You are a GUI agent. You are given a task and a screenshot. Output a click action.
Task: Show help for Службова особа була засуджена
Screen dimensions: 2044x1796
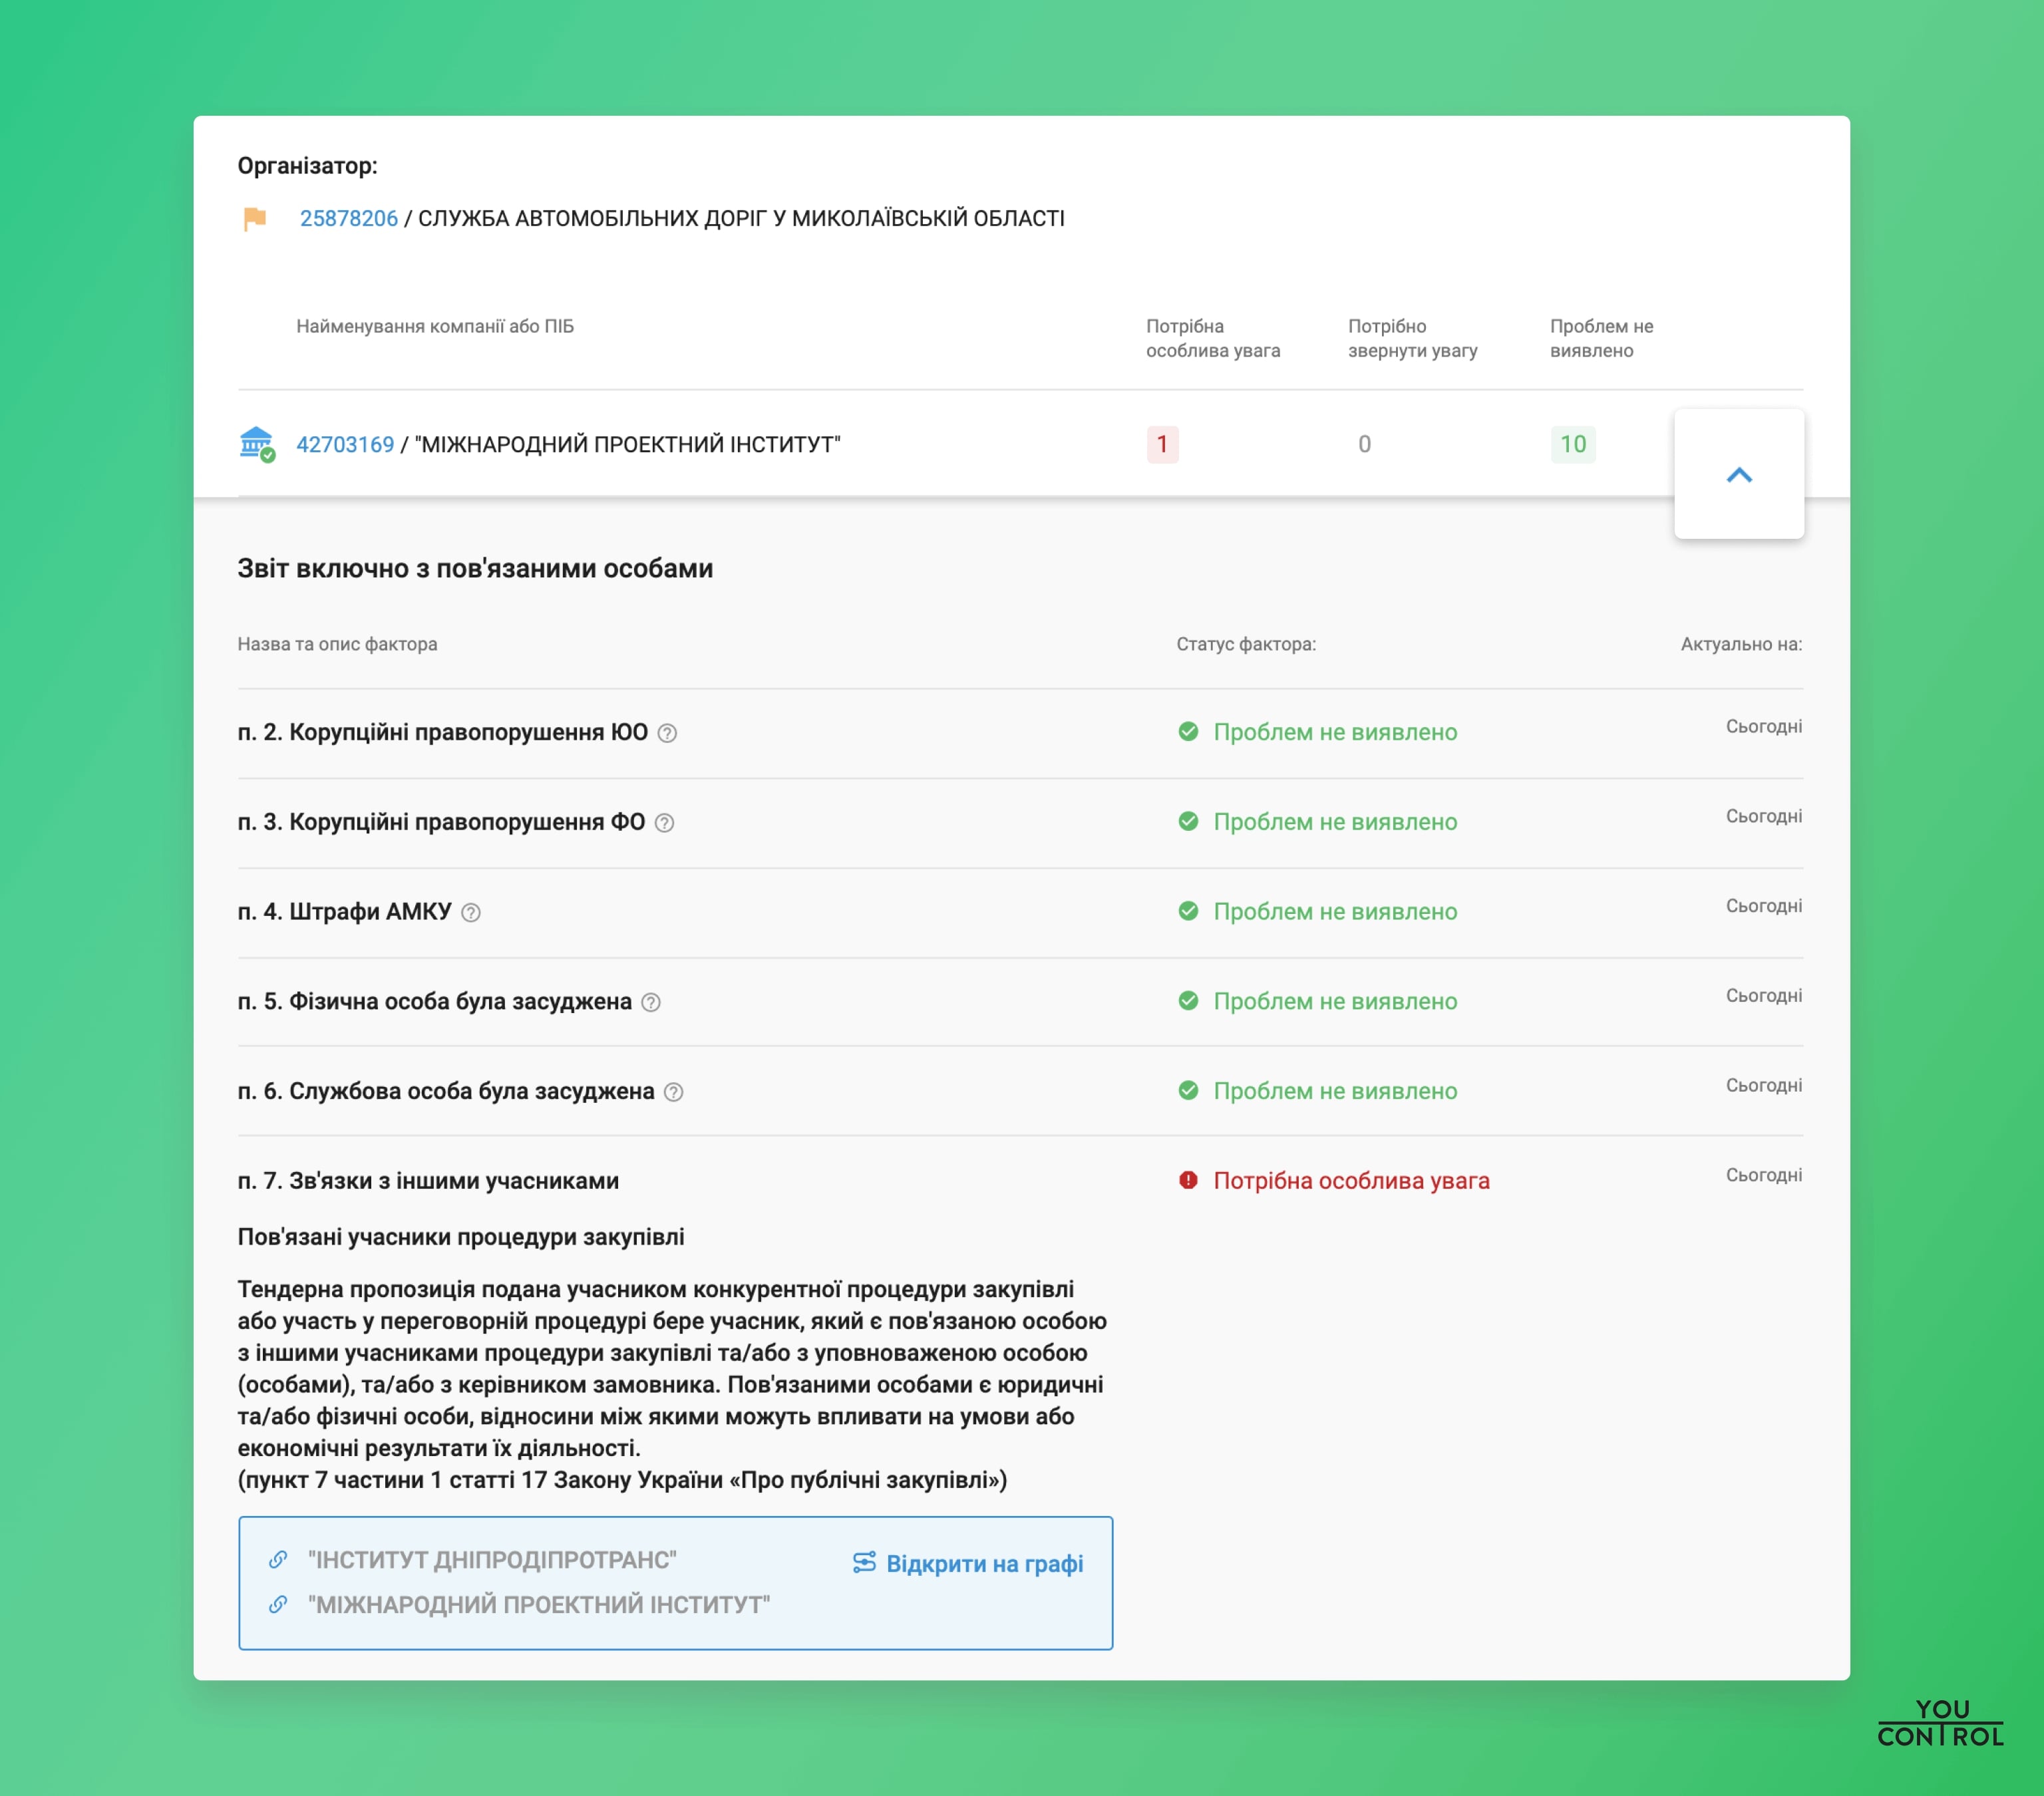[674, 1092]
